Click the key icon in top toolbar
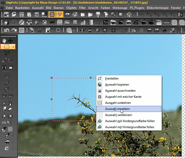 [113, 14]
